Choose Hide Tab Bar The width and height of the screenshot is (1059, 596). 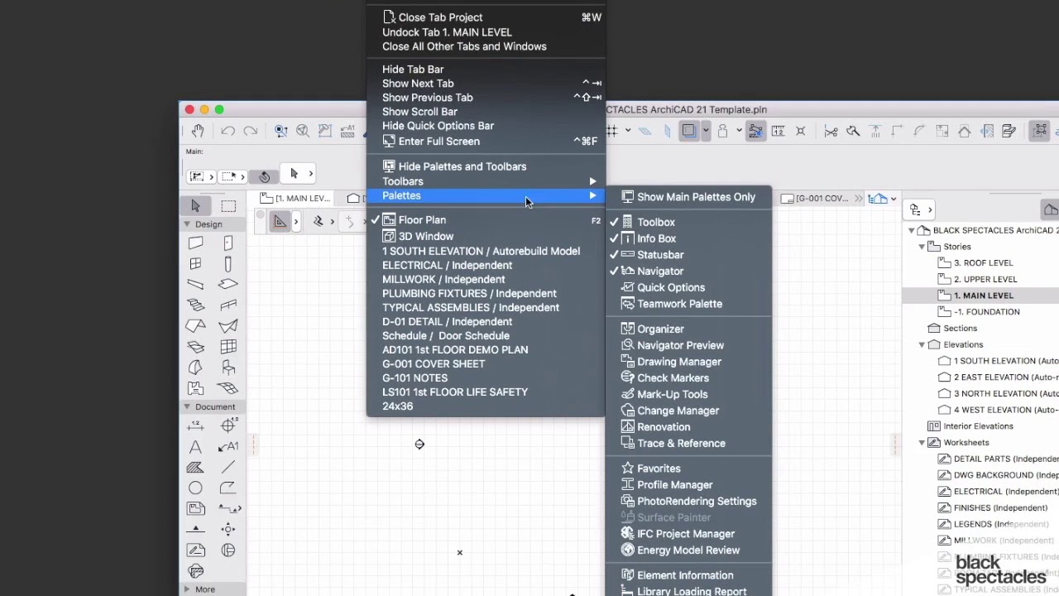[x=413, y=70]
